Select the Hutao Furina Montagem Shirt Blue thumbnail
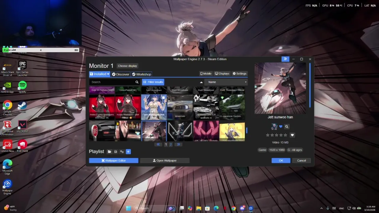 coord(102,107)
